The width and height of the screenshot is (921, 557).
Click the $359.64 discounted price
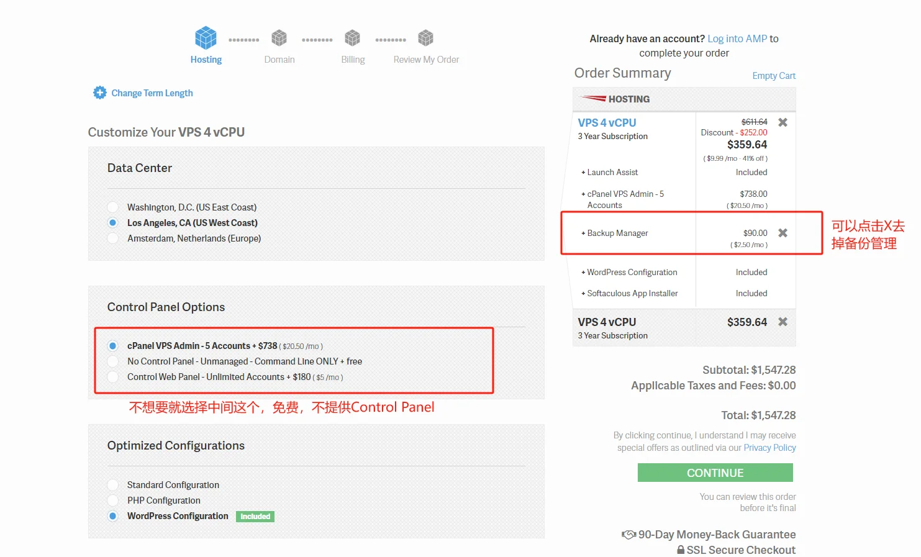[747, 145]
